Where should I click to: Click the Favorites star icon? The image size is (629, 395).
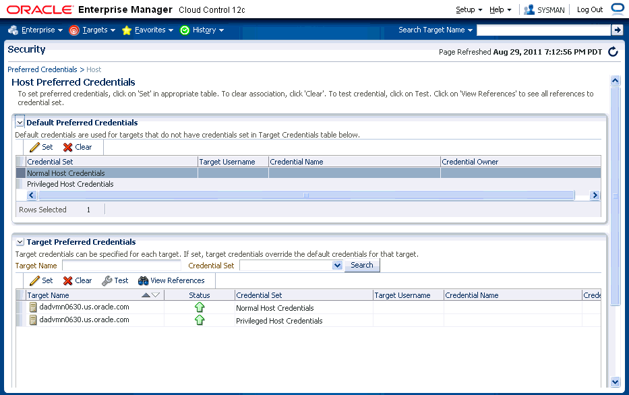tap(127, 30)
